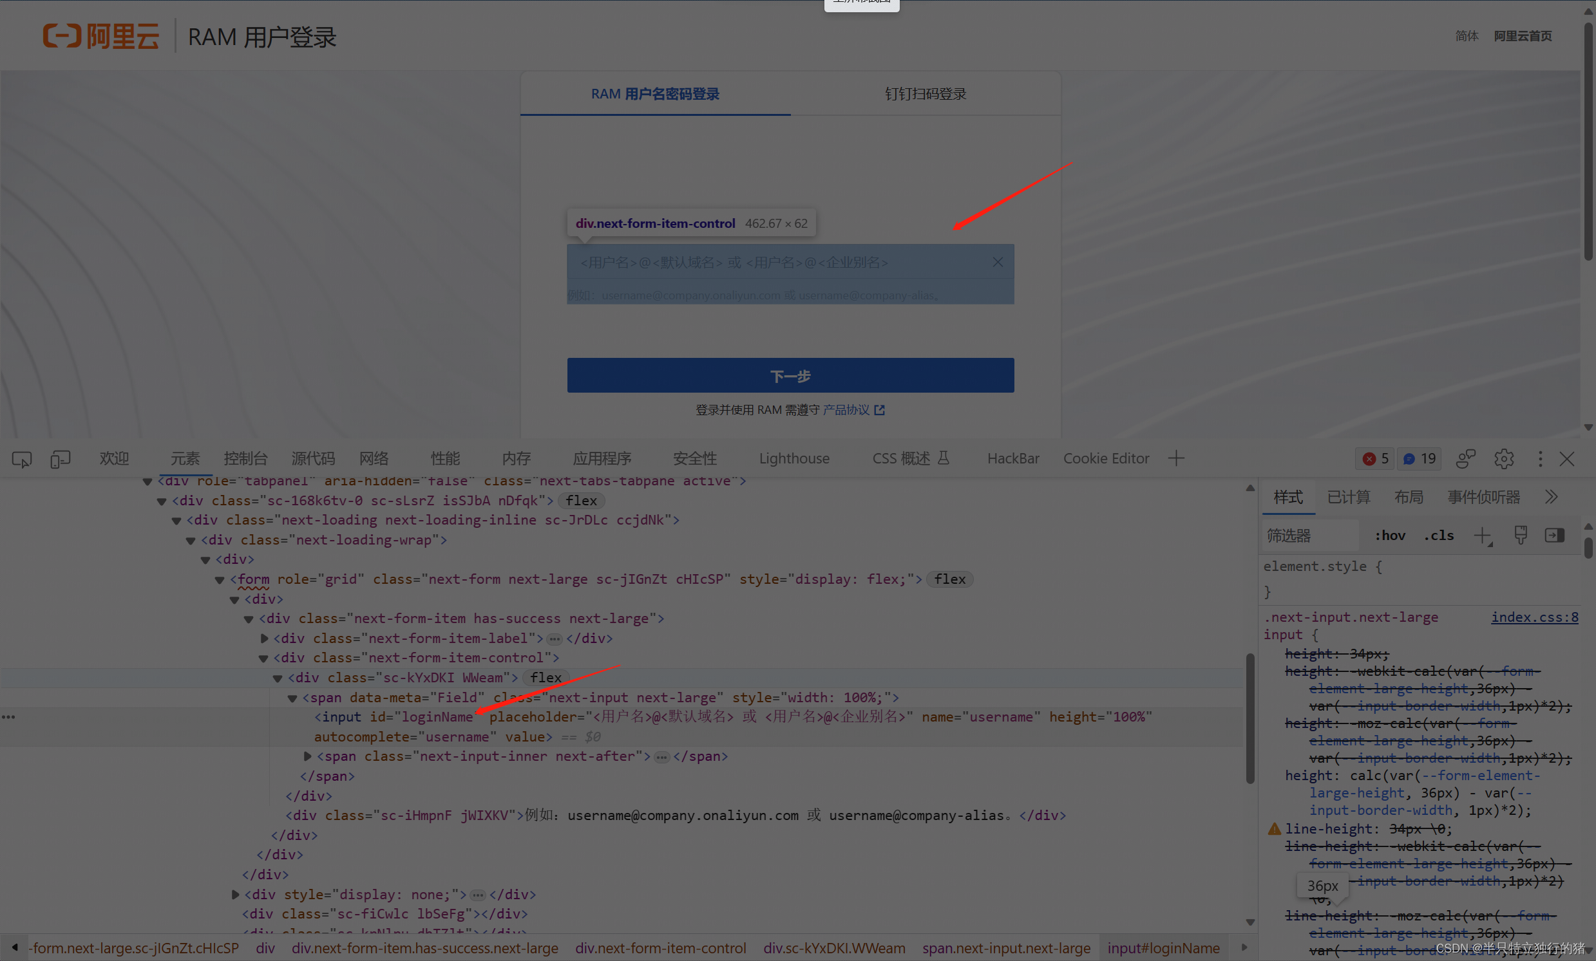Click the new style rule plus icon

click(1482, 535)
